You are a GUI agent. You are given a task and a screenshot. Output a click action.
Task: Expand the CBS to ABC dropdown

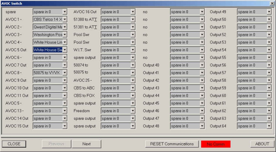(x=133, y=88)
